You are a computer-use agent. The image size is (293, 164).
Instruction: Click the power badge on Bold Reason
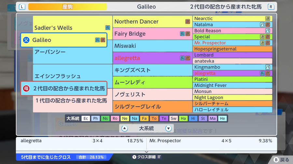[x=268, y=31]
